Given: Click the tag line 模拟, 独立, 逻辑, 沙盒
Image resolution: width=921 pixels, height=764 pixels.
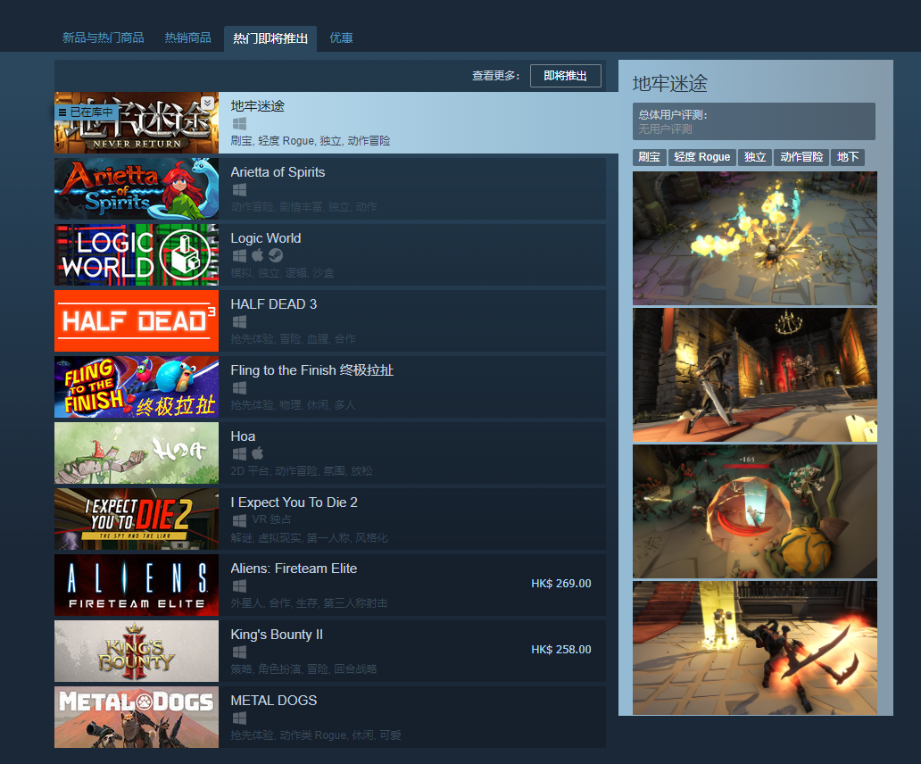Looking at the screenshot, I should point(283,273).
